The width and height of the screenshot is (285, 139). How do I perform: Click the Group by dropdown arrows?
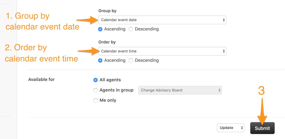(x=224, y=20)
